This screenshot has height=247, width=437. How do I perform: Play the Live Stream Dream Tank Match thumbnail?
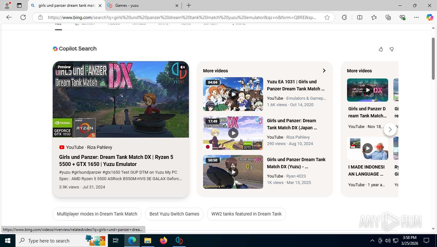368,90
